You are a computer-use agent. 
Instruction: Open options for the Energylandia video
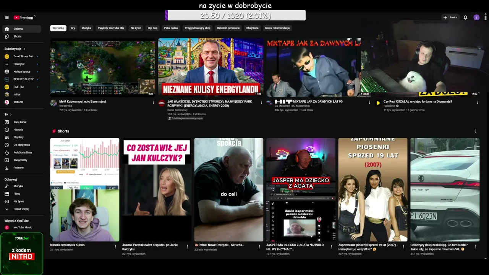click(x=261, y=102)
